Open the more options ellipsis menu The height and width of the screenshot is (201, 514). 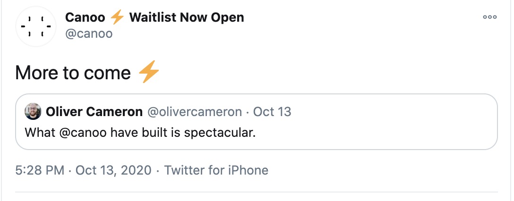(x=489, y=17)
